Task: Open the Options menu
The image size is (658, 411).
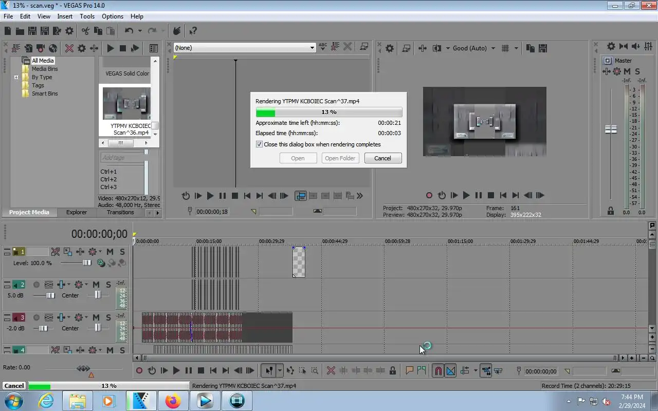Action: pos(112,16)
